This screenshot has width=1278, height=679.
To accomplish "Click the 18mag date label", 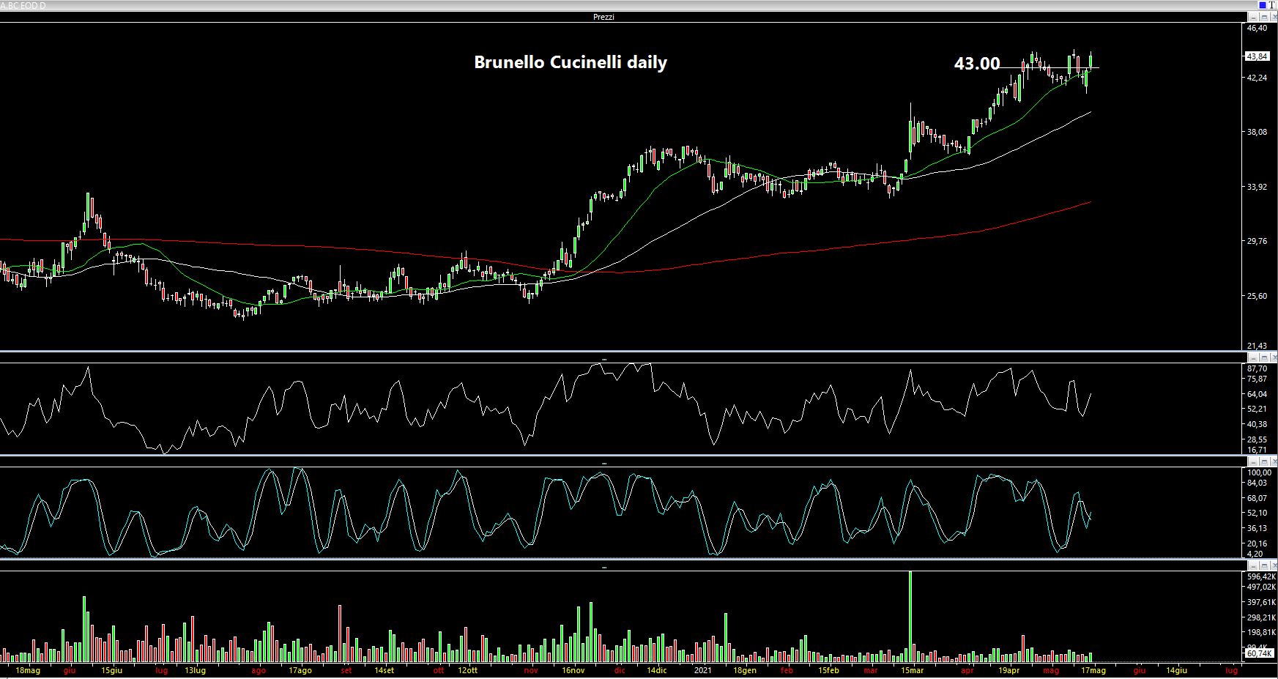I will pyautogui.click(x=28, y=670).
